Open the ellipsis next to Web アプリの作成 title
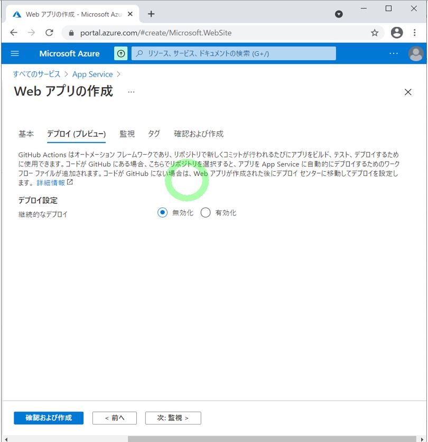The height and width of the screenshot is (442, 428). coord(131,92)
